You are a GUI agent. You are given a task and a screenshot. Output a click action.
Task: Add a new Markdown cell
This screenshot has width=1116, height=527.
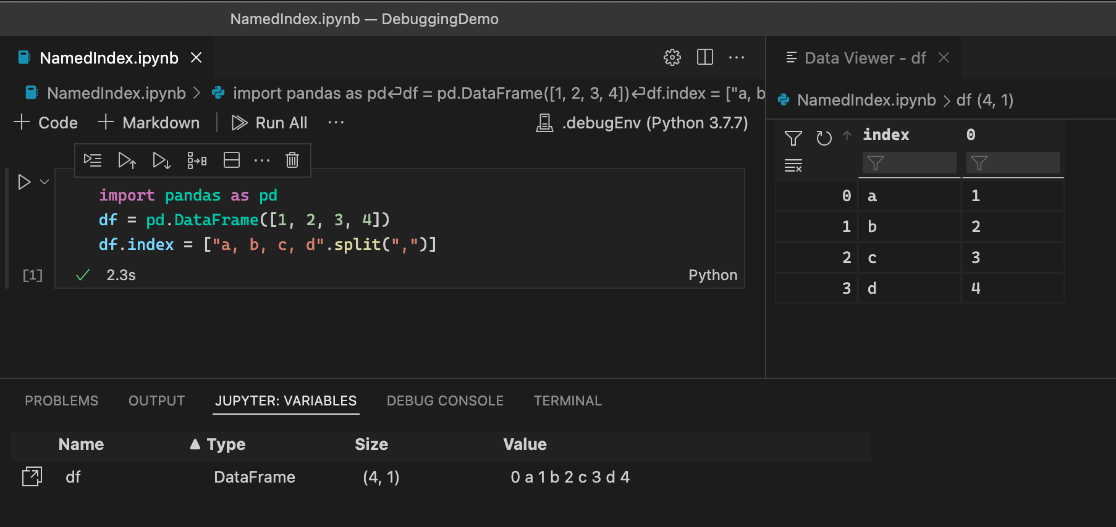click(149, 123)
